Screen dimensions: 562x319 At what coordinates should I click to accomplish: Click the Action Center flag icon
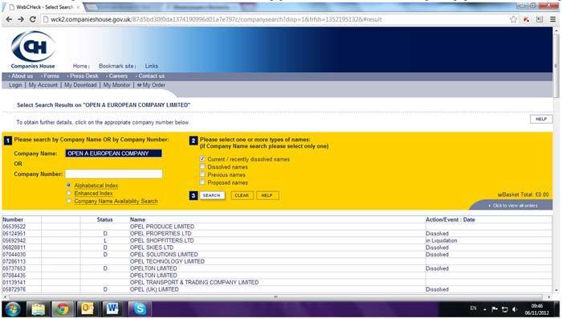(495, 309)
